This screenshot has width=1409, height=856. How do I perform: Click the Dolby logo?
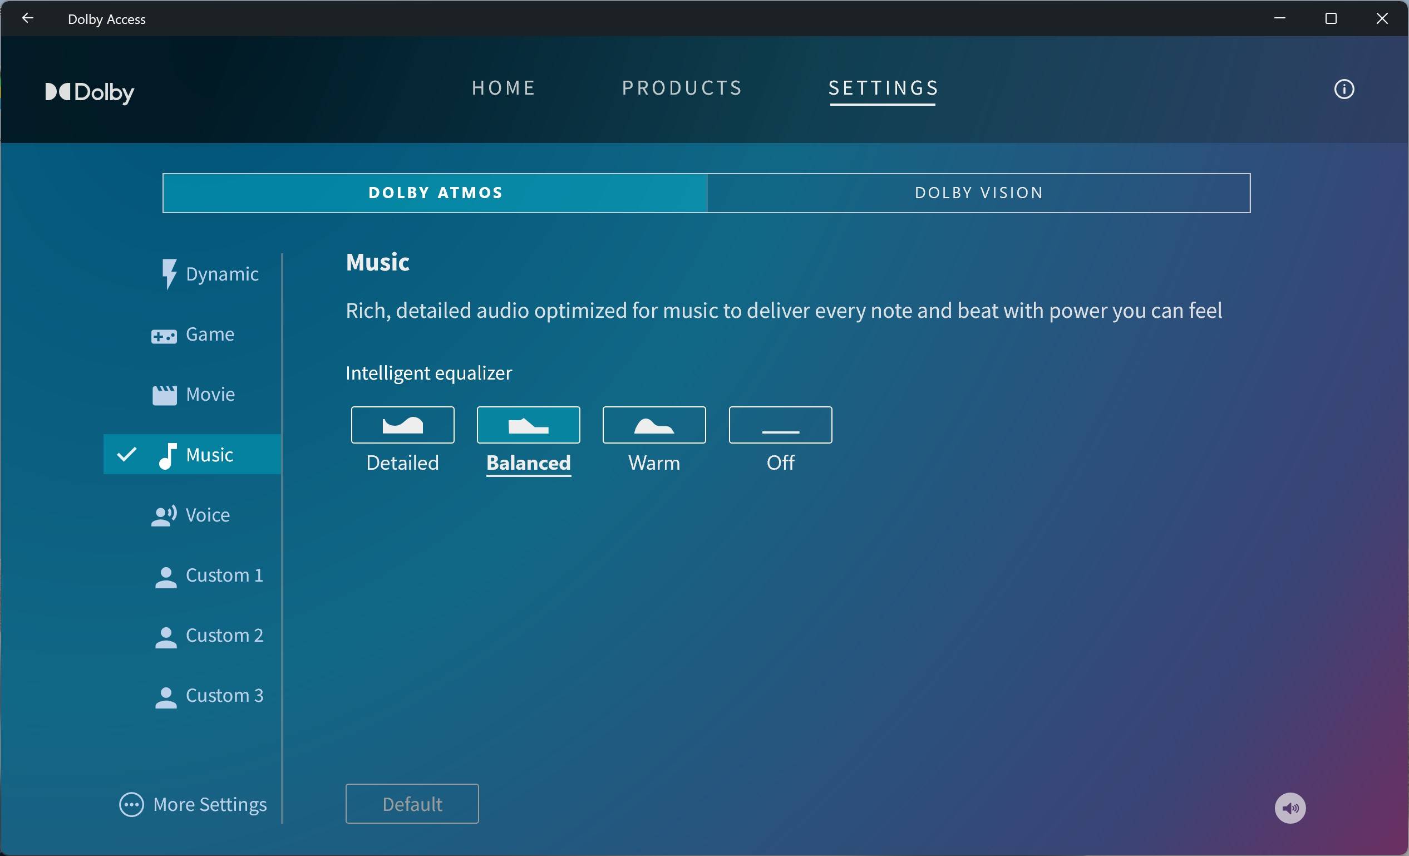[90, 91]
